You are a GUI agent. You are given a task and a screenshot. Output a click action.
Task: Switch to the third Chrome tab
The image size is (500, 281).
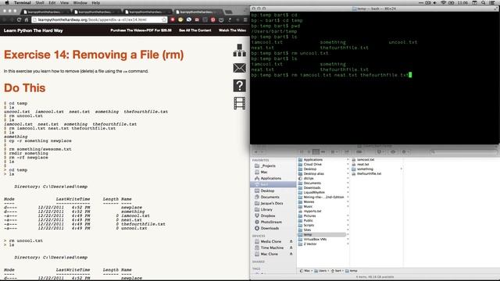[x=147, y=12]
